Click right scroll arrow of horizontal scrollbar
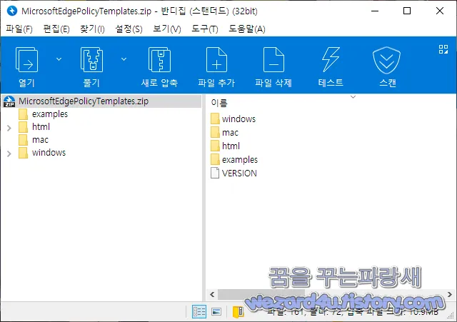This screenshot has width=457, height=322. (x=450, y=295)
